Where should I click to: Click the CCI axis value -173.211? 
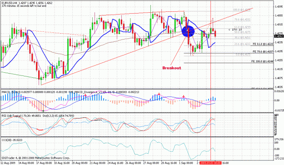click(x=279, y=159)
